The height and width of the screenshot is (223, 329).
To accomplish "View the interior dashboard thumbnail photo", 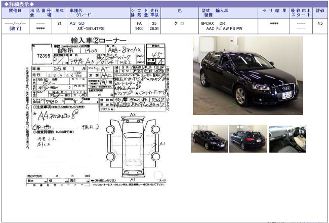I will coord(287,138).
